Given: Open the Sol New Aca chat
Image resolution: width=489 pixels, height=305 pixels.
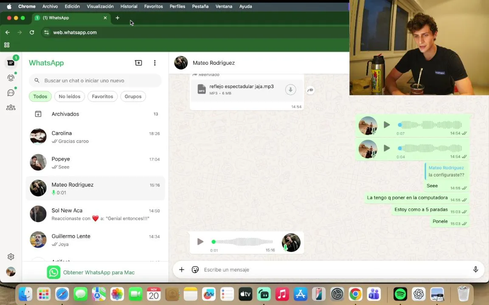Looking at the screenshot, I should [96, 214].
